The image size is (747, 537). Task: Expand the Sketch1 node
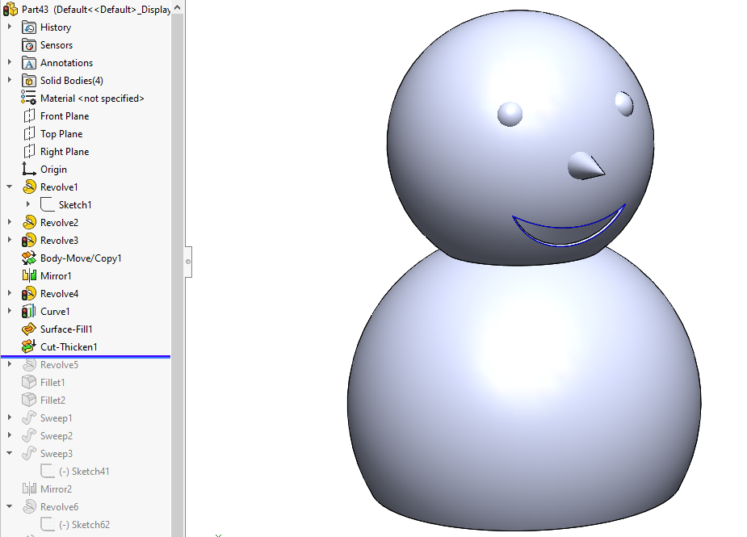28,204
